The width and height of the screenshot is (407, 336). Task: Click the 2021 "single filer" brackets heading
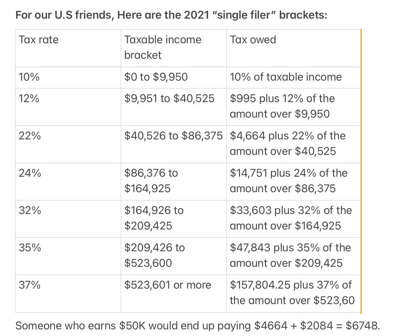171,15
